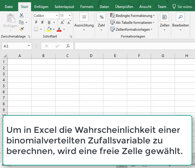Expand the copy options dropdown arrow
The height and width of the screenshot is (168, 195).
(x=26, y=23)
